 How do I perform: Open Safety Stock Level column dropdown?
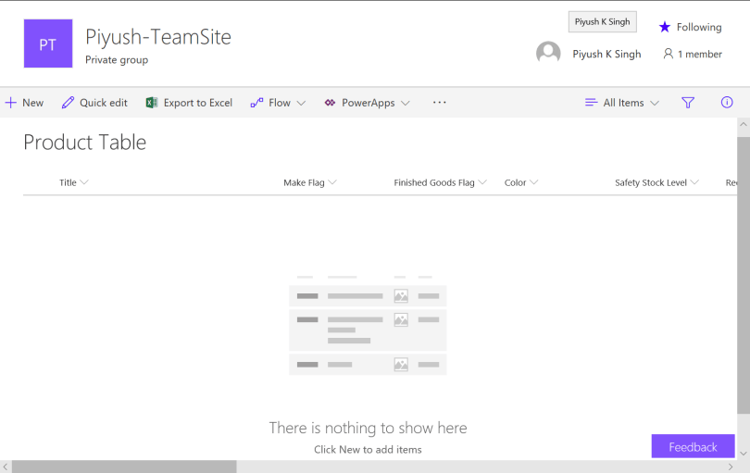point(694,182)
